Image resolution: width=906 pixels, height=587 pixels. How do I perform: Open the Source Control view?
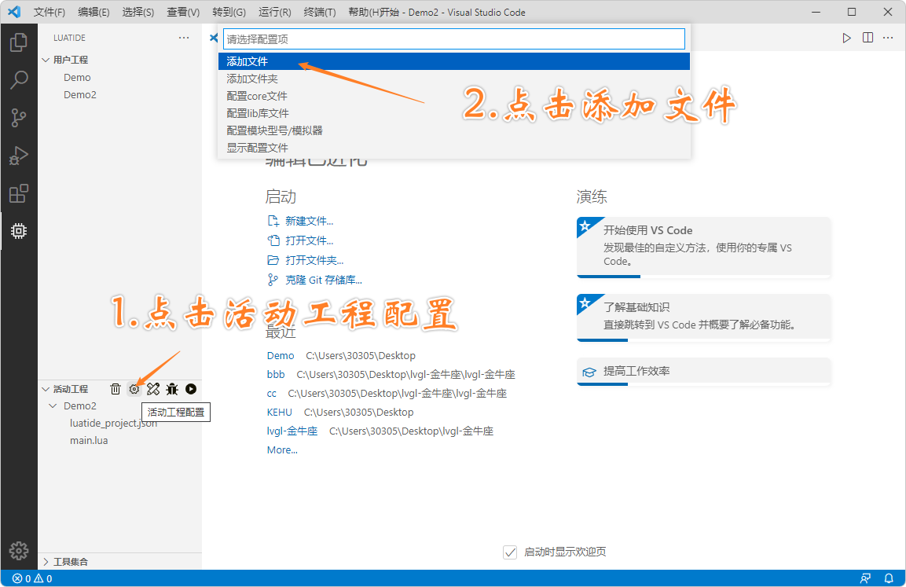point(19,118)
